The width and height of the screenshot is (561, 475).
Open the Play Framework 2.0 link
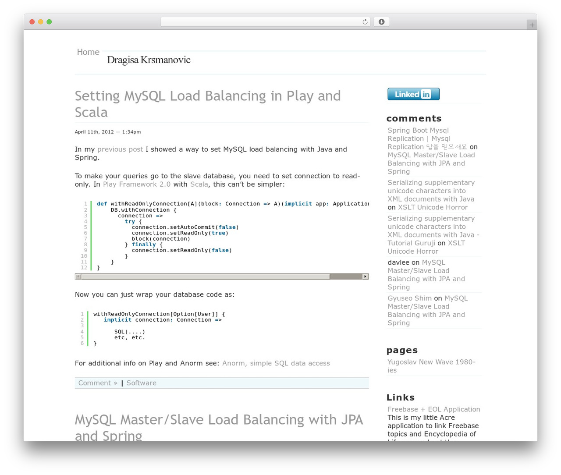(137, 184)
